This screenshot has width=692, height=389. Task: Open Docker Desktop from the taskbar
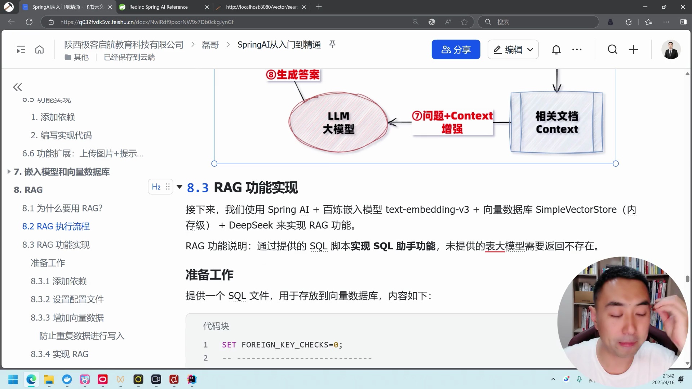coord(67,380)
